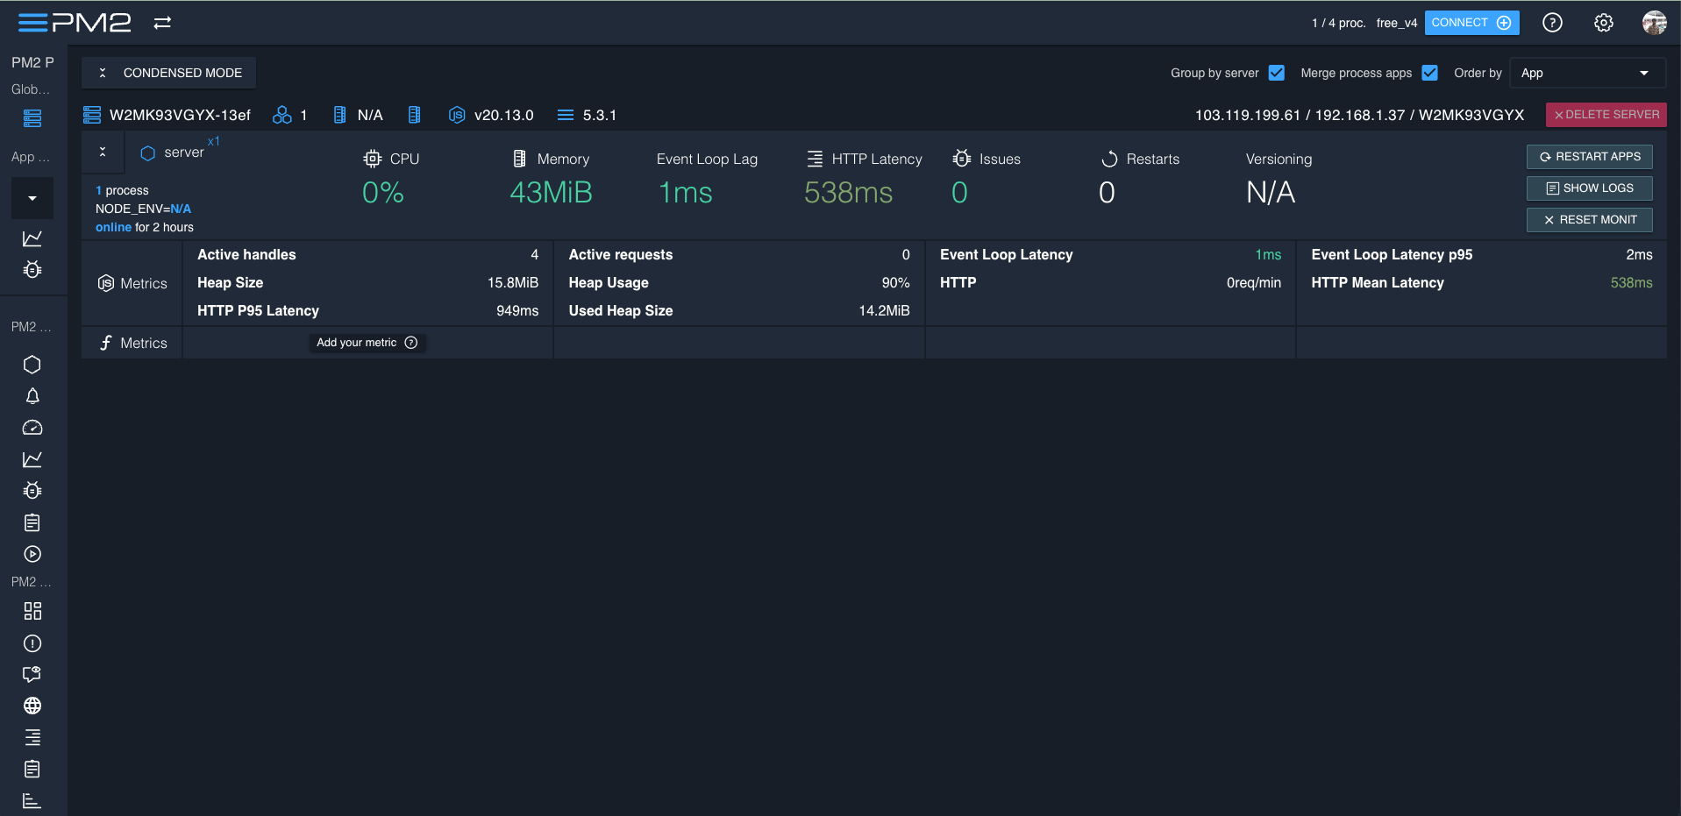Collapse the server app card with the chevron toggle
The image size is (1681, 816).
pyautogui.click(x=103, y=152)
